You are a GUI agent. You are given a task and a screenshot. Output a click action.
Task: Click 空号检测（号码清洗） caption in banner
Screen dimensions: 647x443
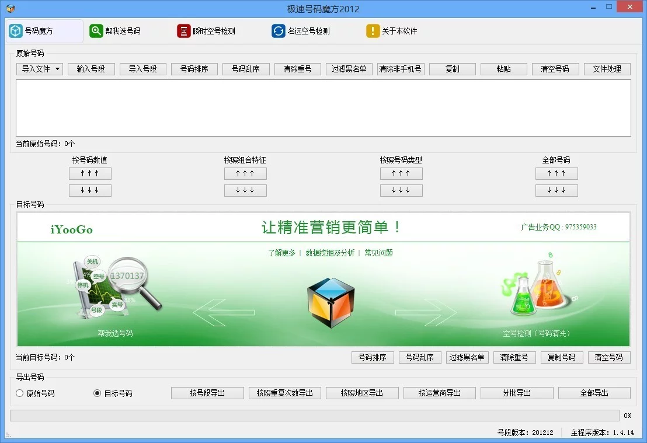click(x=537, y=333)
